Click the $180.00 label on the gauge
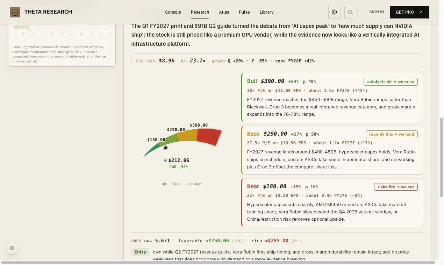The height and width of the screenshot is (265, 444). pos(156,140)
